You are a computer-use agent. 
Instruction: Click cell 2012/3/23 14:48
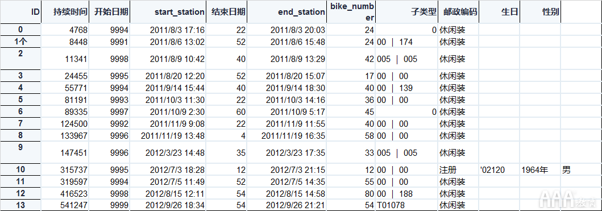pos(168,152)
